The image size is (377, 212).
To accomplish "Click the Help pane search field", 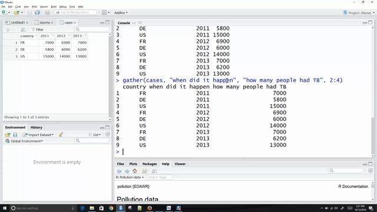I will pos(346,171).
